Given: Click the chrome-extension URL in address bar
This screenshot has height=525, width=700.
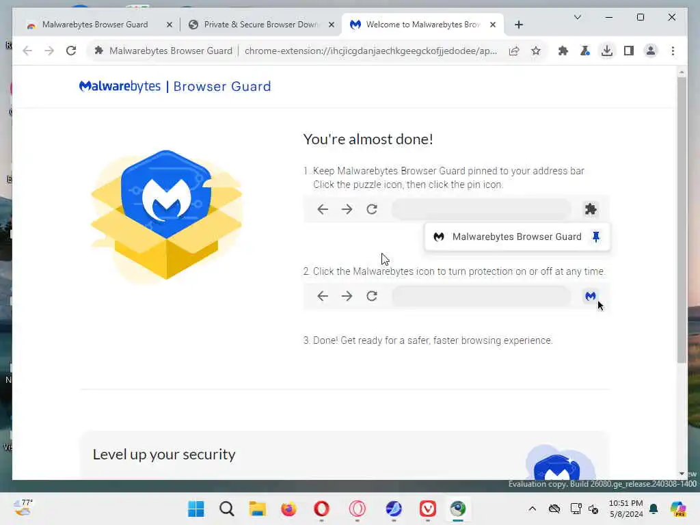Looking at the screenshot, I should [371, 51].
